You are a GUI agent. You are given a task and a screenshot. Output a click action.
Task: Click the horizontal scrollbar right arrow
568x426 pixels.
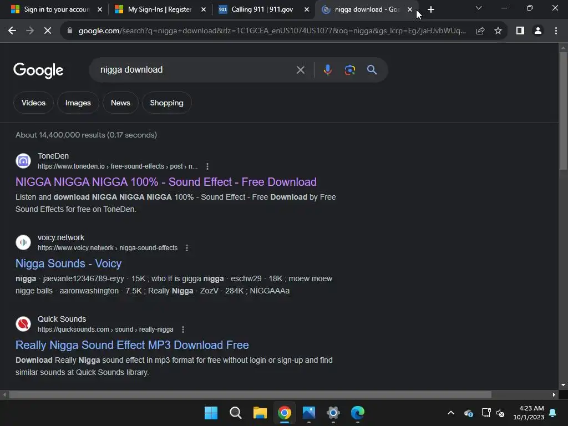[554, 394]
